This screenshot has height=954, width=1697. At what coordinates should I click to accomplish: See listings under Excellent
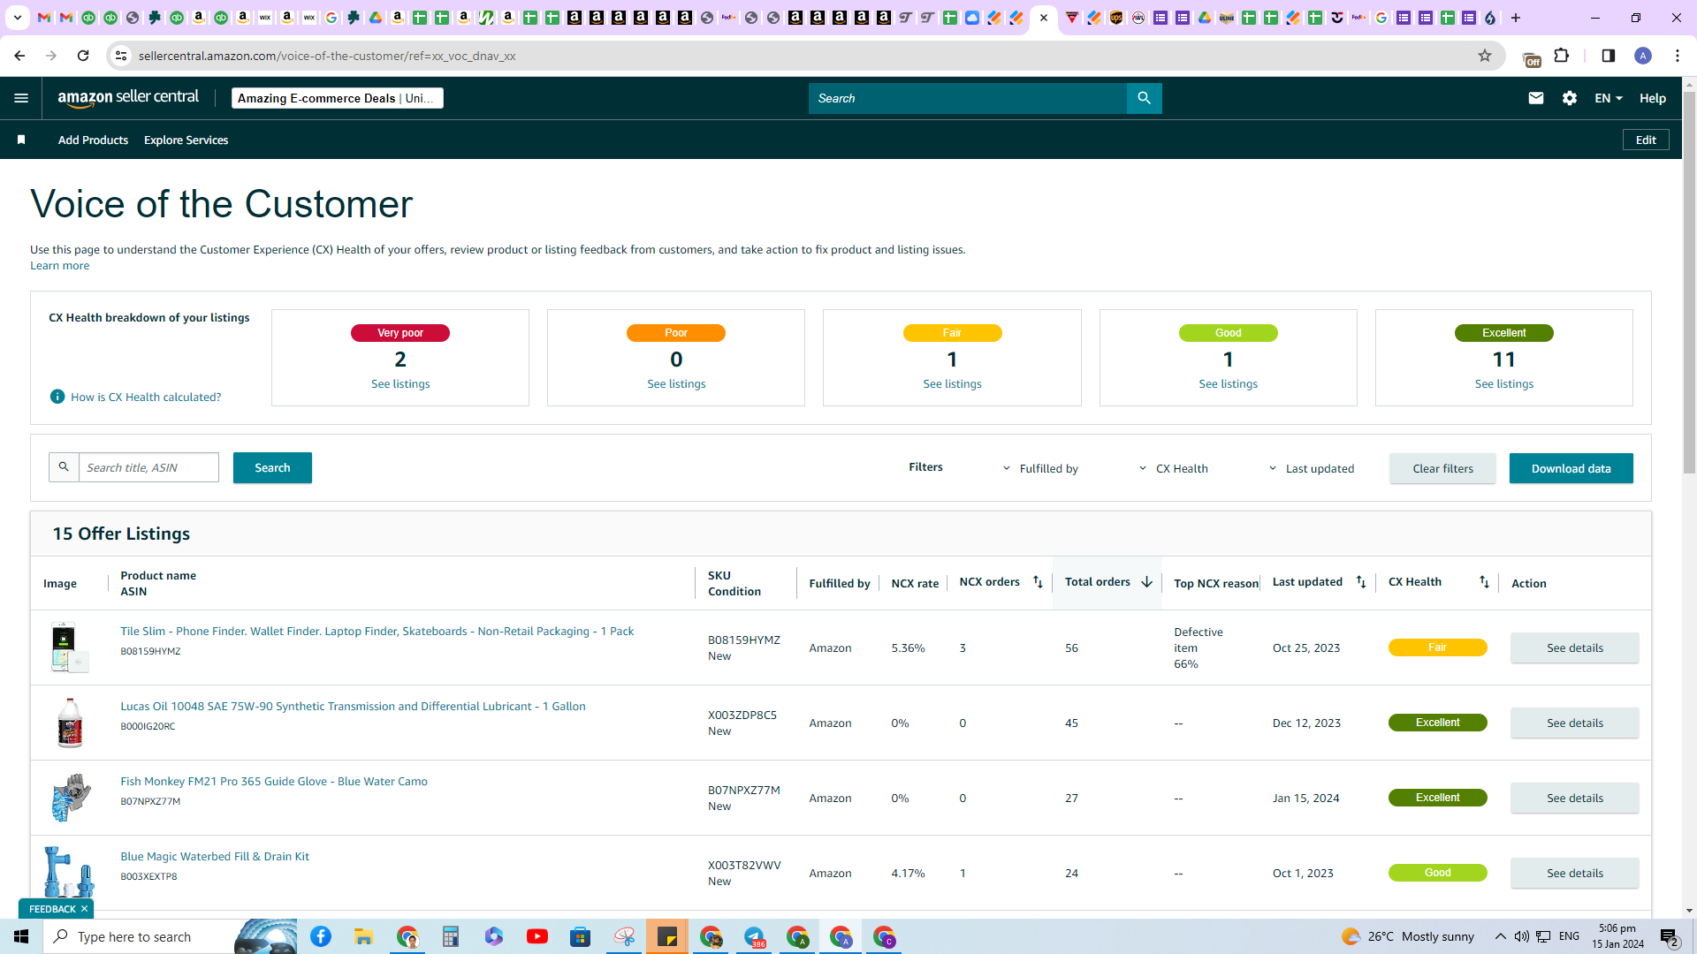click(x=1503, y=383)
